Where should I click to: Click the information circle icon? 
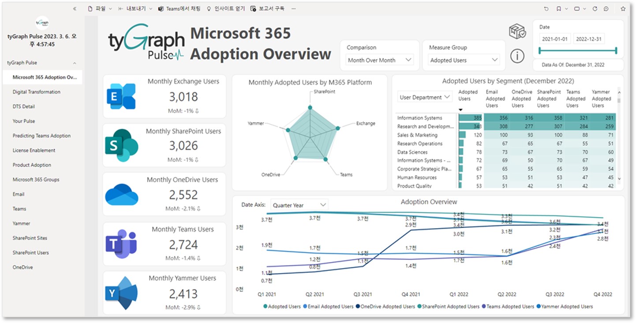[x=517, y=56]
